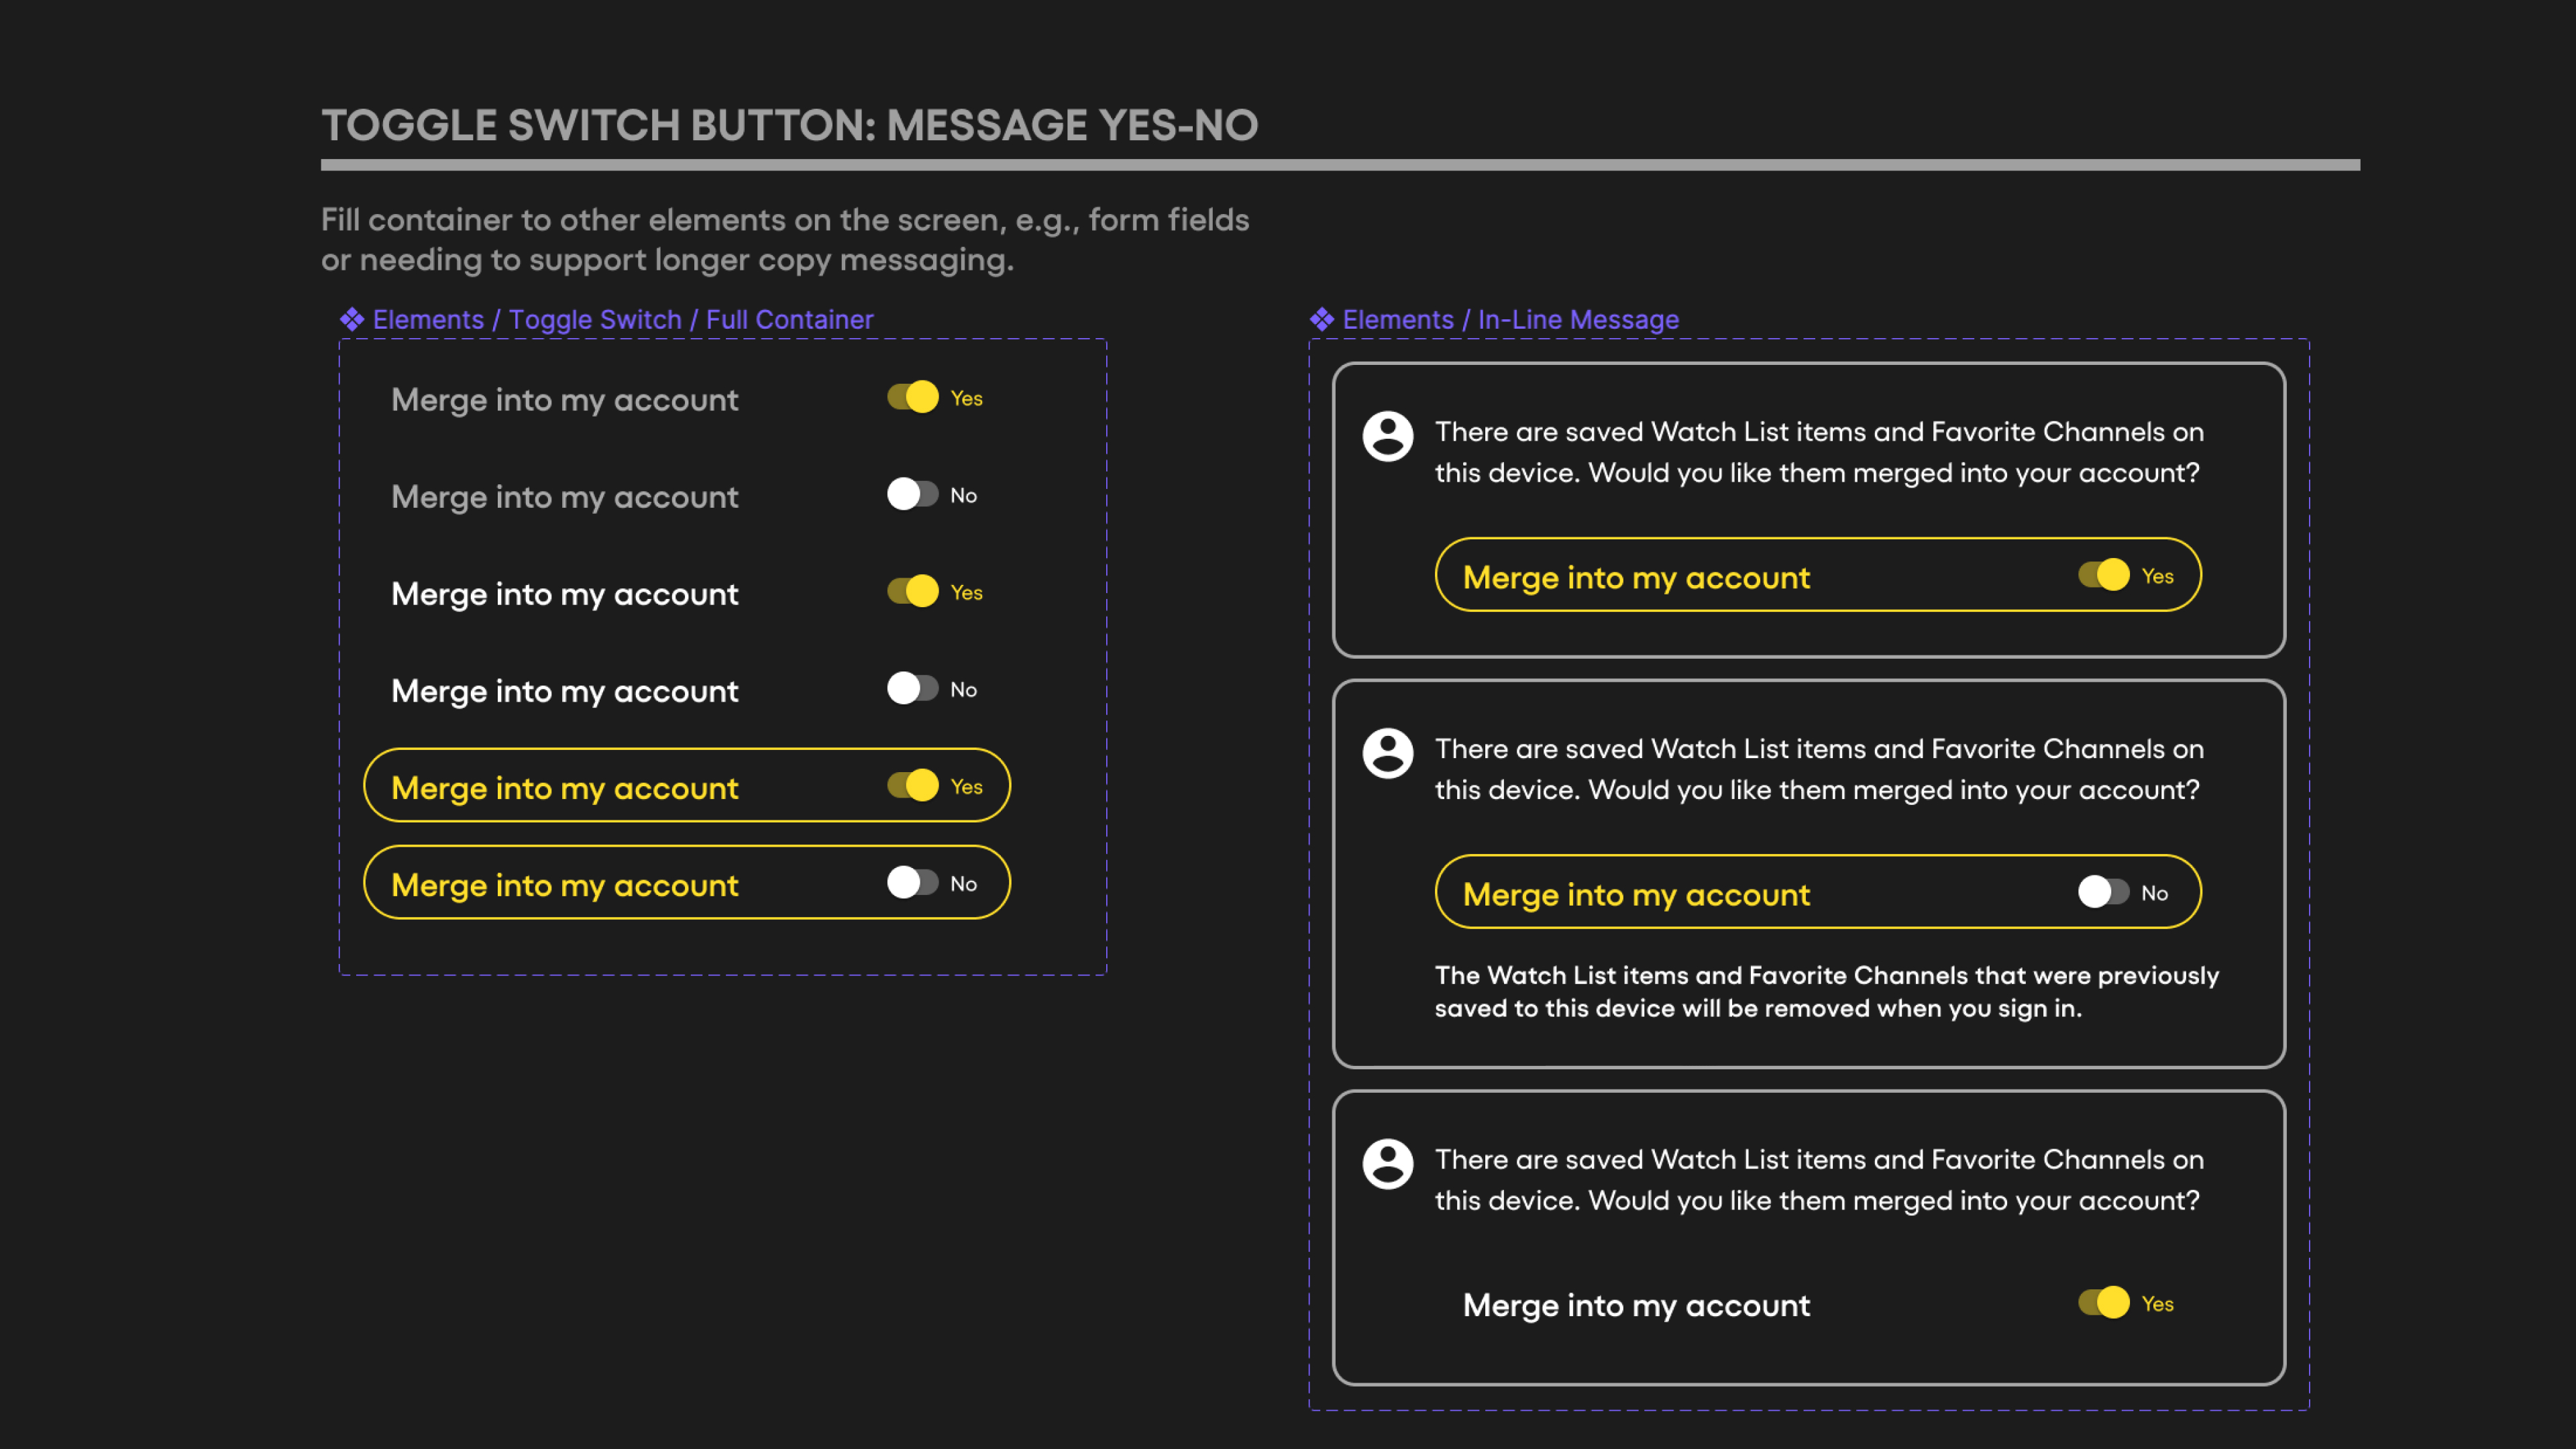Screen dimensions: 2576x1449
Task: Turn off Yes switch in left yellow-outlined row
Action: (x=912, y=785)
